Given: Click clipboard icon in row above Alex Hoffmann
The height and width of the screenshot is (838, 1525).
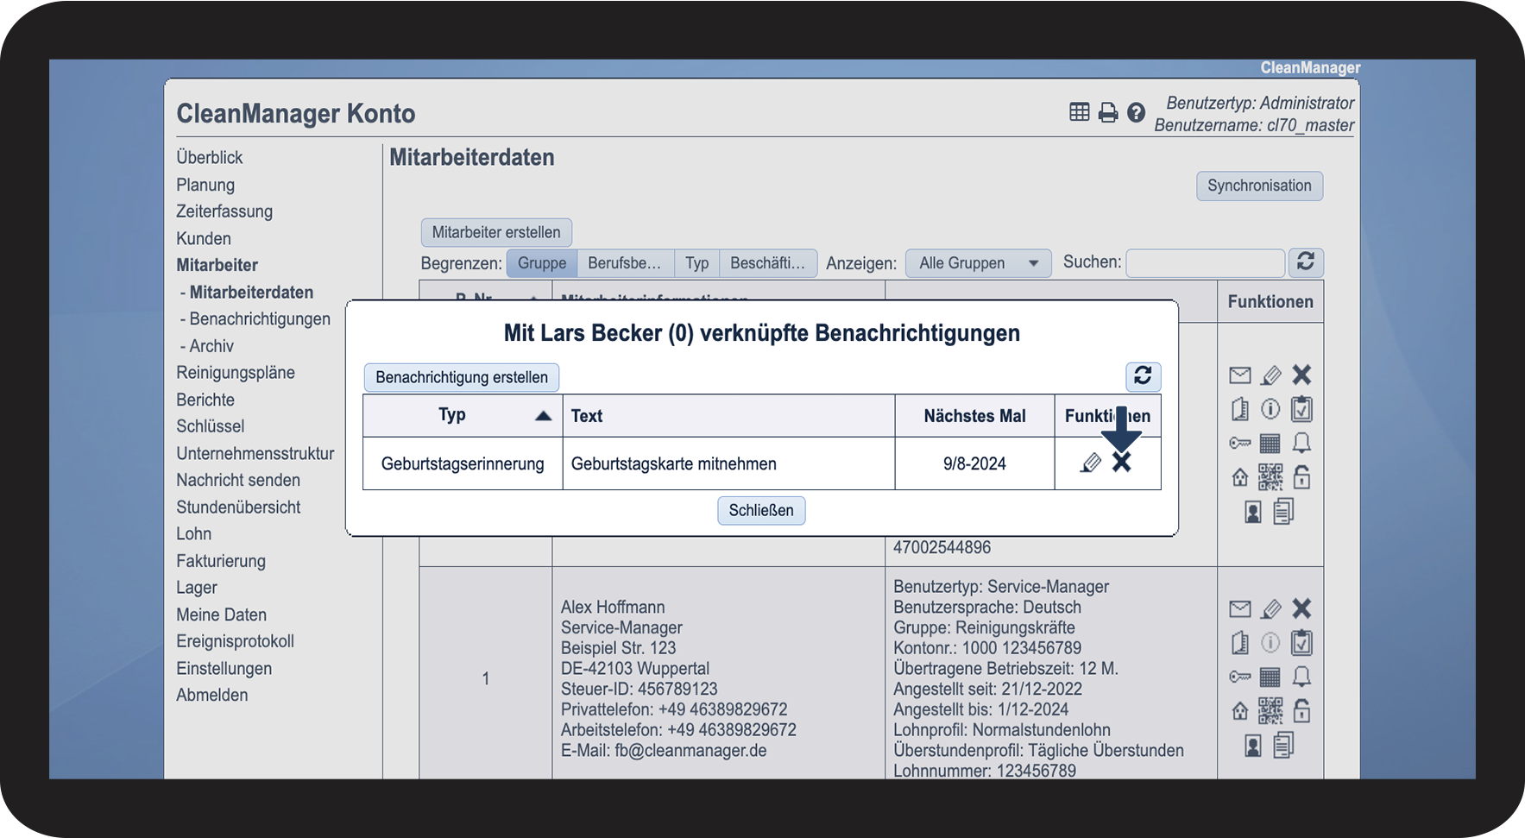Looking at the screenshot, I should pyautogui.click(x=1301, y=409).
